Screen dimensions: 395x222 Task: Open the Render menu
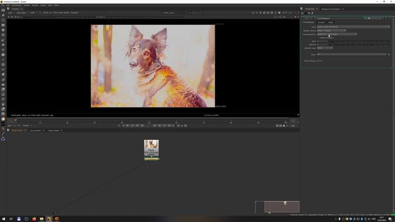[x=35, y=5]
